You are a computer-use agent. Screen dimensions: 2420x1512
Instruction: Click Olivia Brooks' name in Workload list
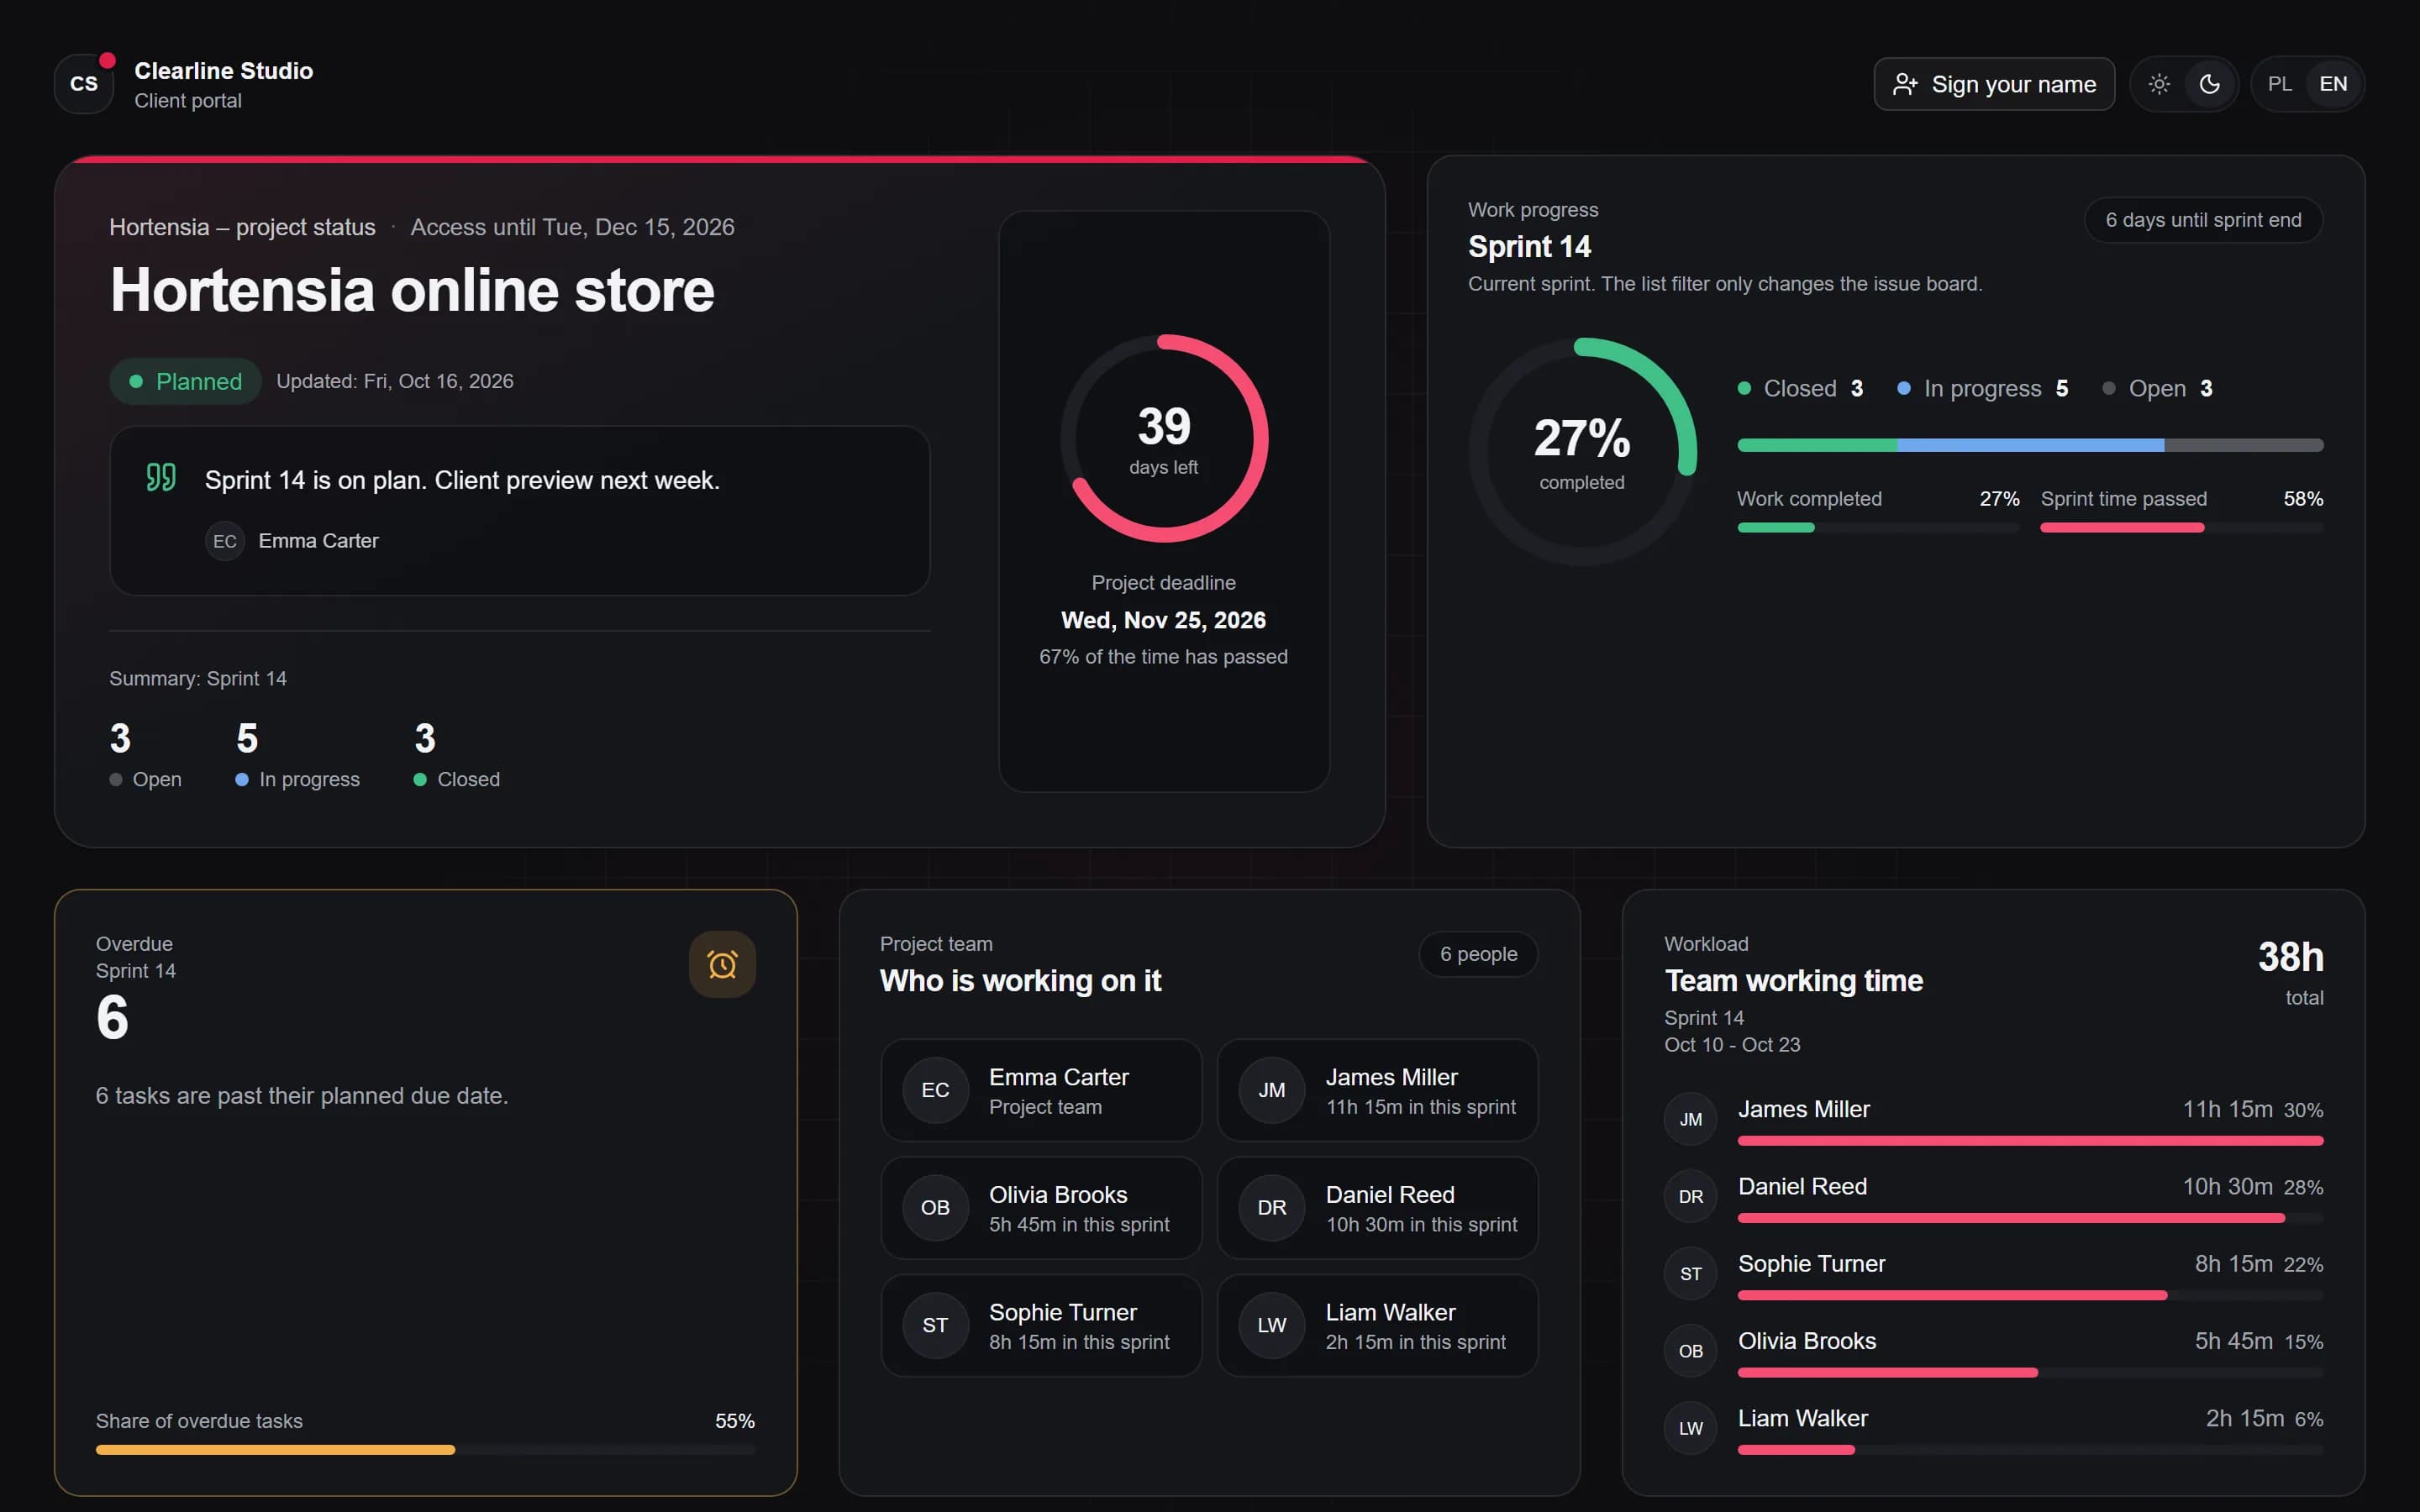(1806, 1341)
